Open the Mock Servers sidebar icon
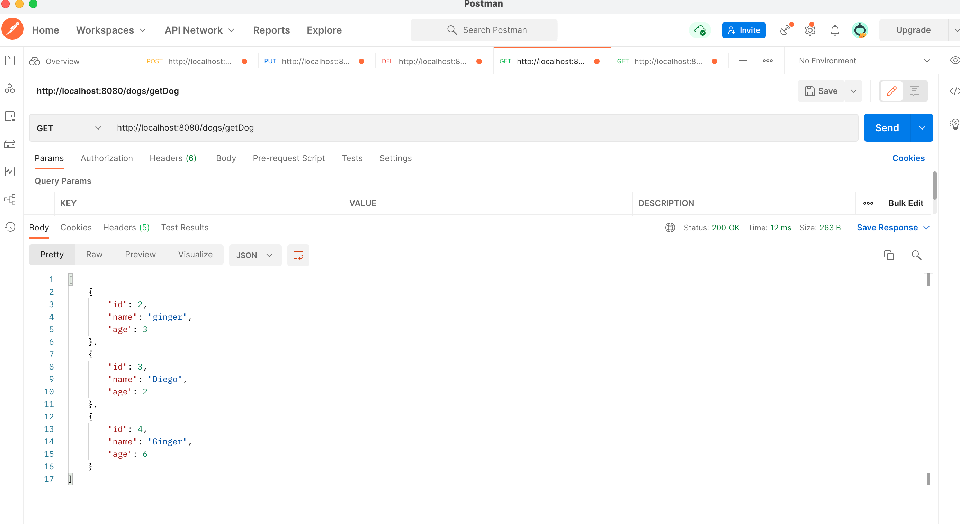This screenshot has width=960, height=524. pos(10,144)
